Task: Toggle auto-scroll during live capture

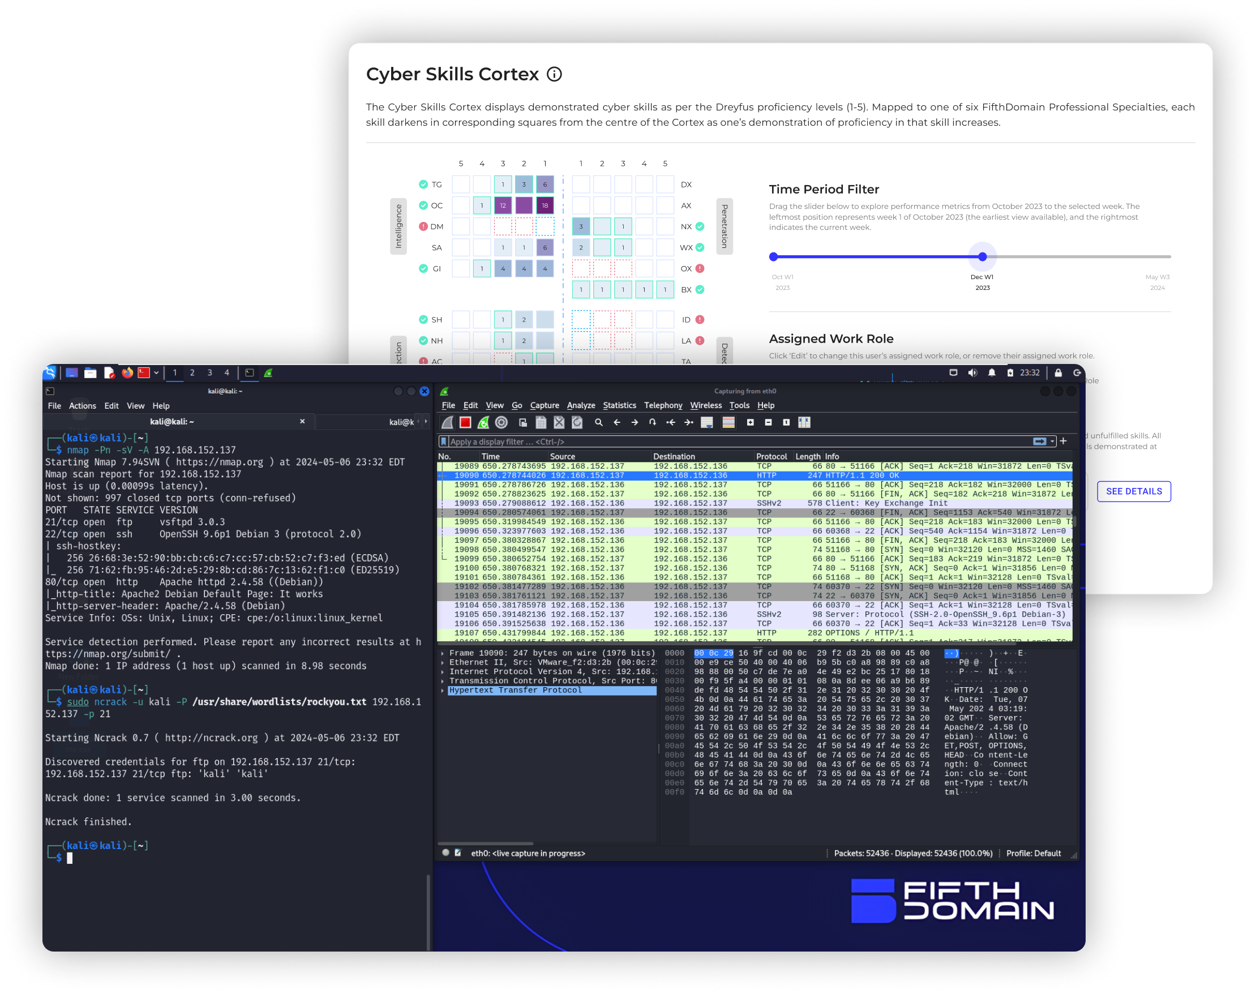Action: click(706, 422)
